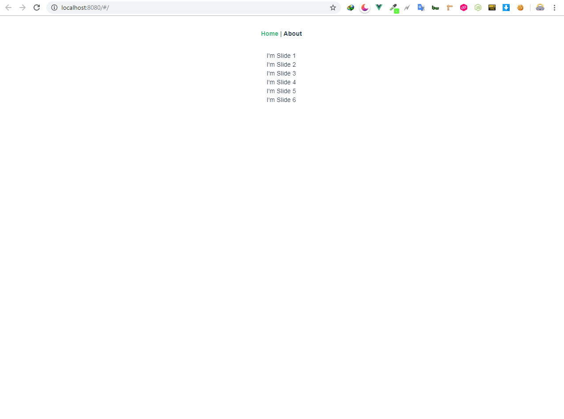Click the address bar to edit URL
The height and width of the screenshot is (419, 564).
click(x=177, y=8)
